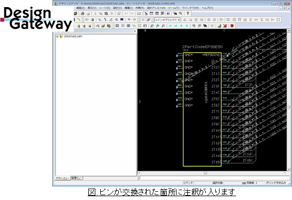
Task: Click the print icon in the toolbar
Action: coord(82,14)
